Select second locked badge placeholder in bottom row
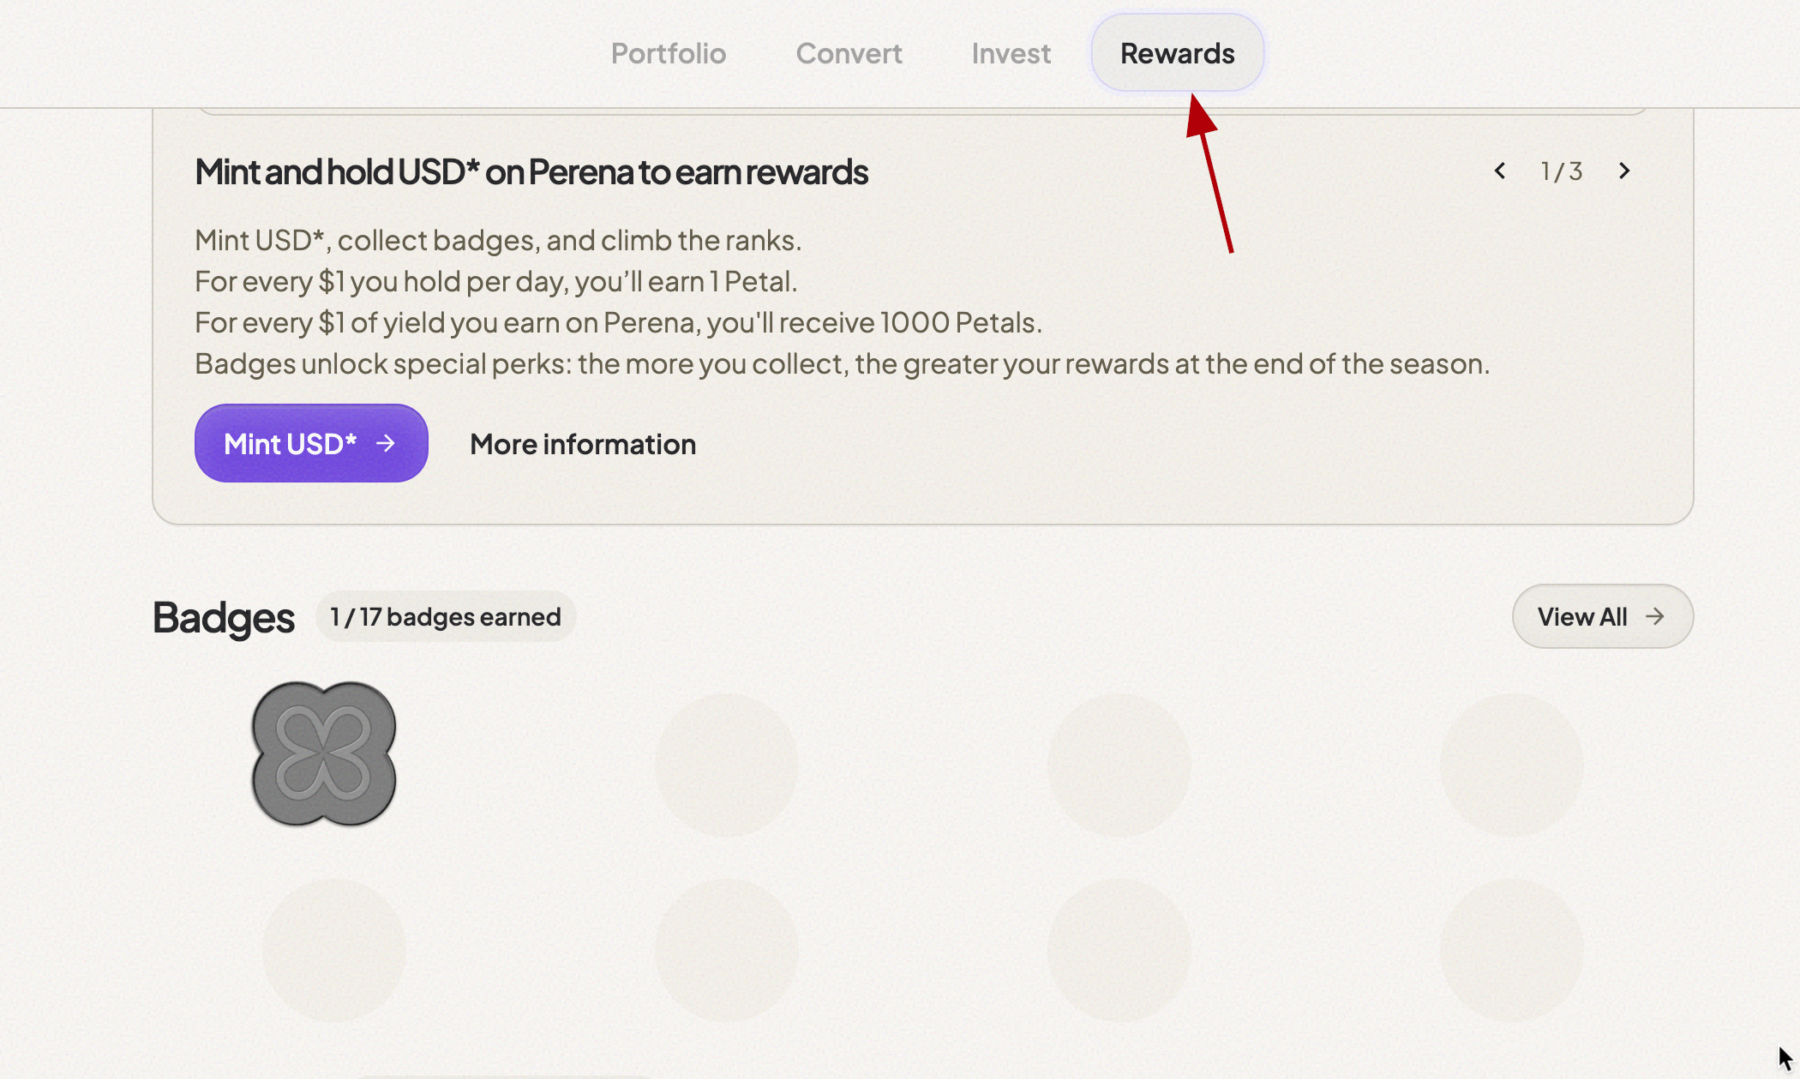Image resolution: width=1800 pixels, height=1079 pixels. (x=726, y=950)
